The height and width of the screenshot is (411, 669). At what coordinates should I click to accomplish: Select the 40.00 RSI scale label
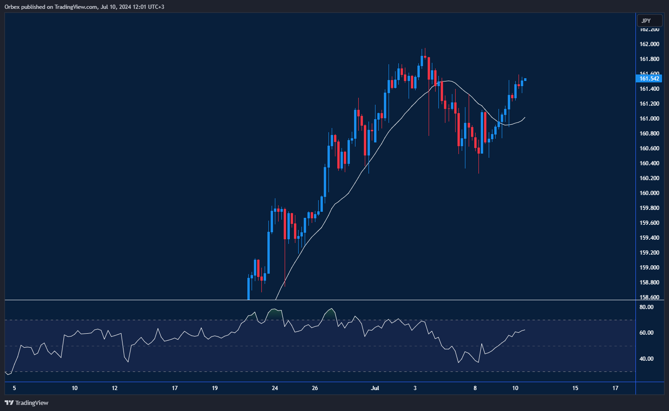(646, 359)
